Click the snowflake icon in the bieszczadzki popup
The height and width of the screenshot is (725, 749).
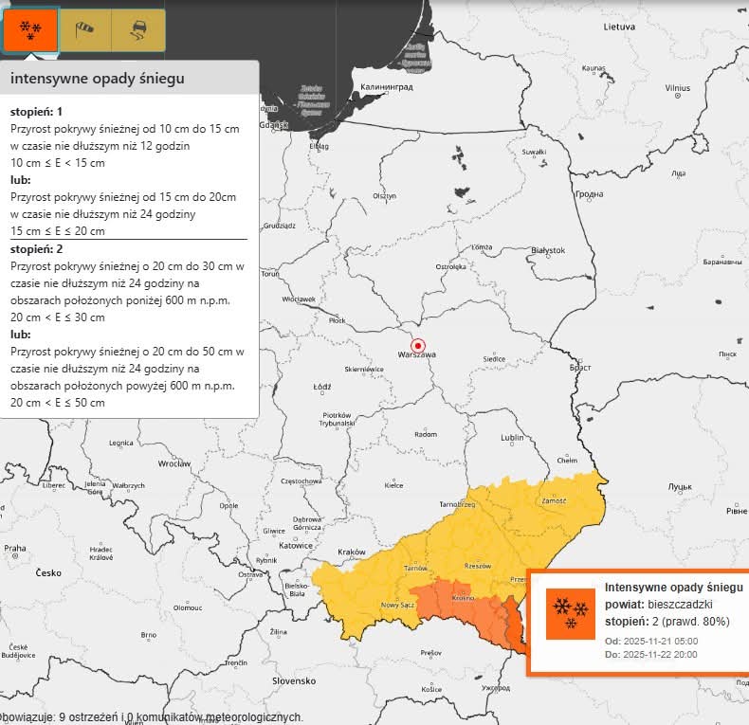(x=571, y=613)
